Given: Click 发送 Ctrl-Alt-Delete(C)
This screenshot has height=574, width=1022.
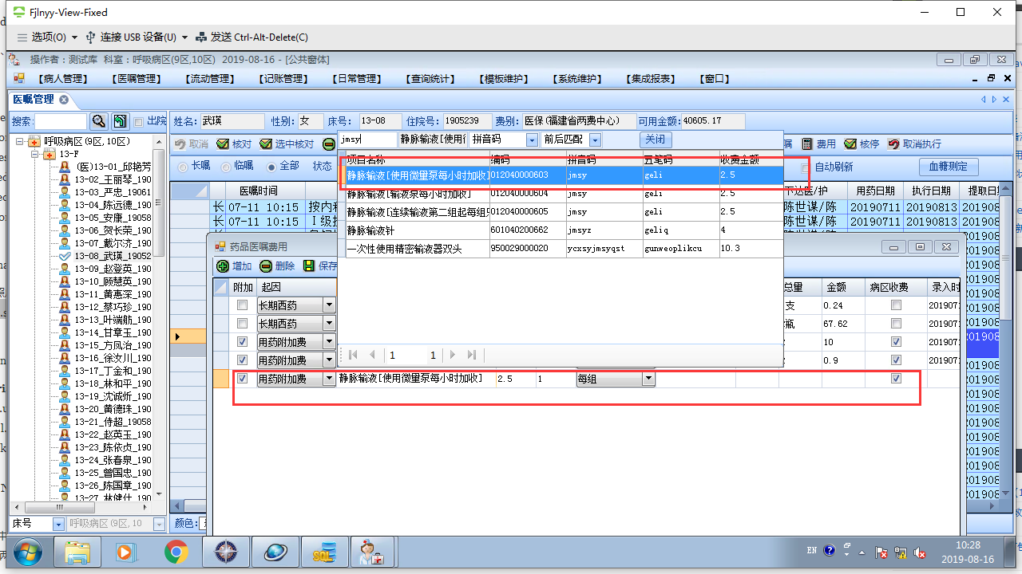Looking at the screenshot, I should (252, 37).
